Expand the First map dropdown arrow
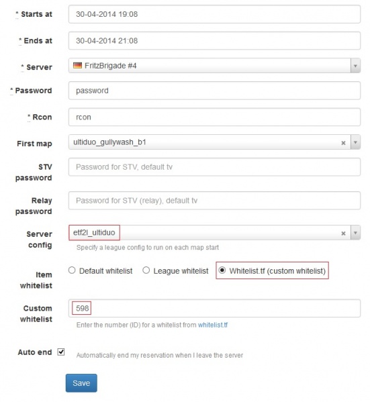Viewport: 370px width, 402px height. click(355, 142)
